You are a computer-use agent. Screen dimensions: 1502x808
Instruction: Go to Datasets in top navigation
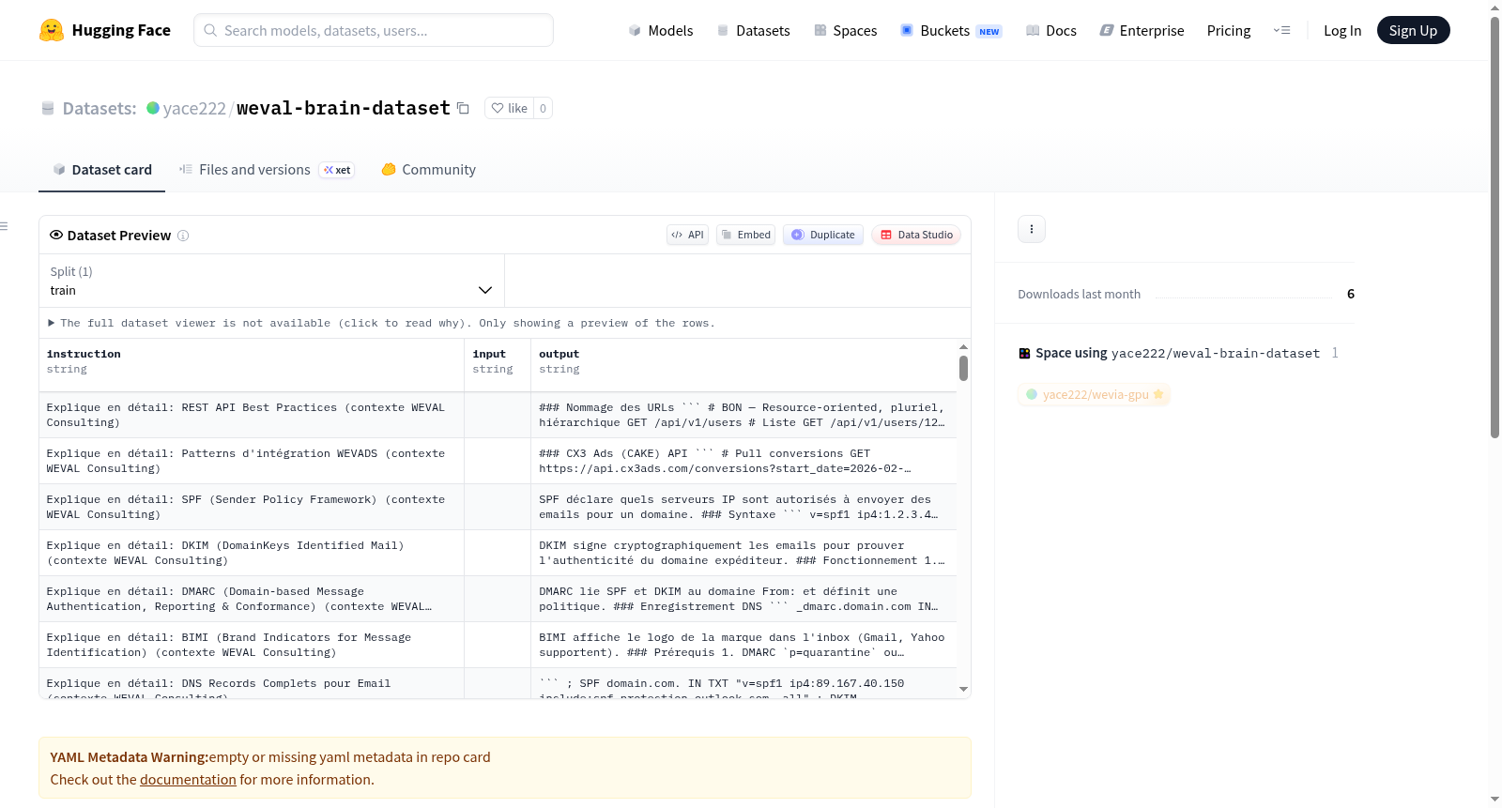tap(754, 31)
